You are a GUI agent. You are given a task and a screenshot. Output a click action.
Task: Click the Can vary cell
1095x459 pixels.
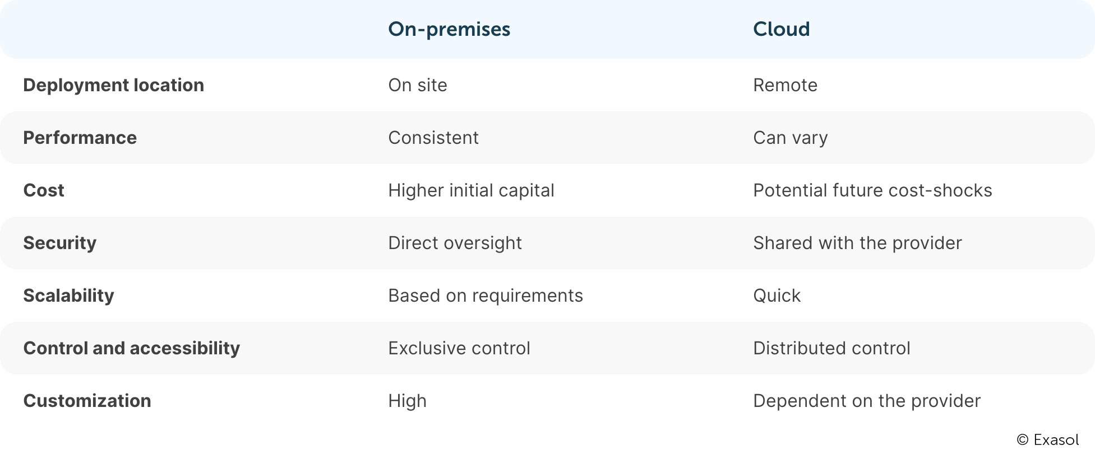tap(790, 138)
